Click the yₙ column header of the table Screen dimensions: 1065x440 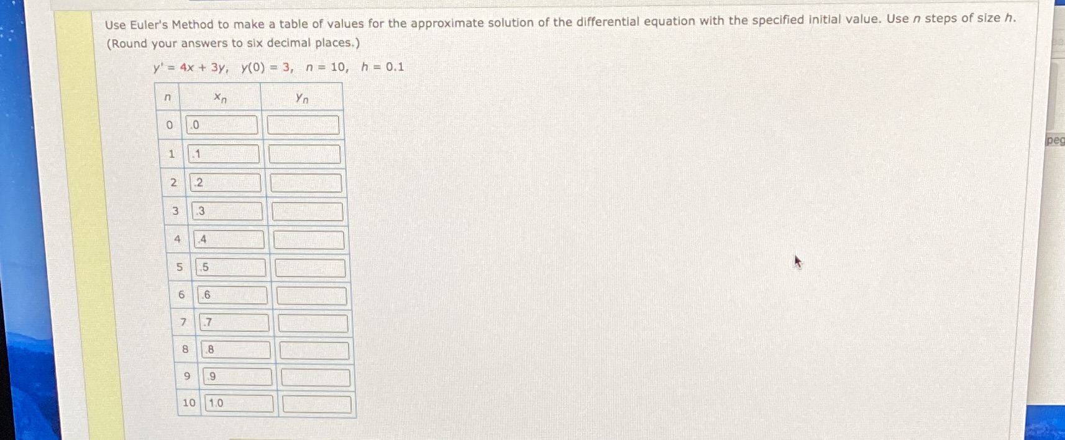coord(303,97)
